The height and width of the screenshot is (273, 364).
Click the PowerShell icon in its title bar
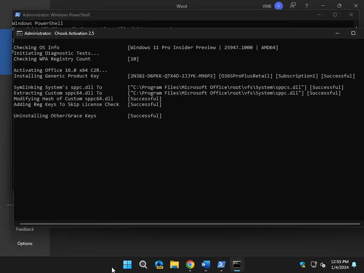pyautogui.click(x=18, y=15)
